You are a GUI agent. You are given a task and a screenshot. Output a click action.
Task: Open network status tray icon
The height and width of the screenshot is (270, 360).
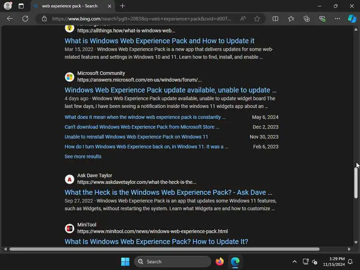point(306,262)
